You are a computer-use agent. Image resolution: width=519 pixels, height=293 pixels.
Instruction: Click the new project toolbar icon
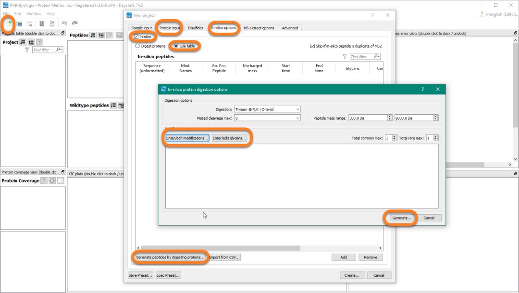pos(8,24)
